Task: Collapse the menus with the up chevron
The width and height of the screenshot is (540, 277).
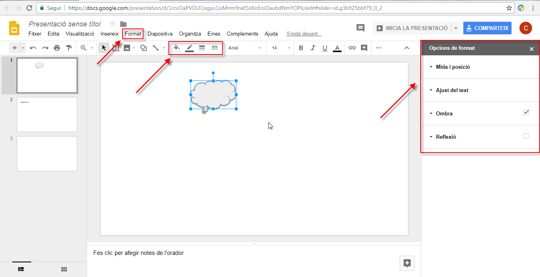Action: [x=407, y=48]
